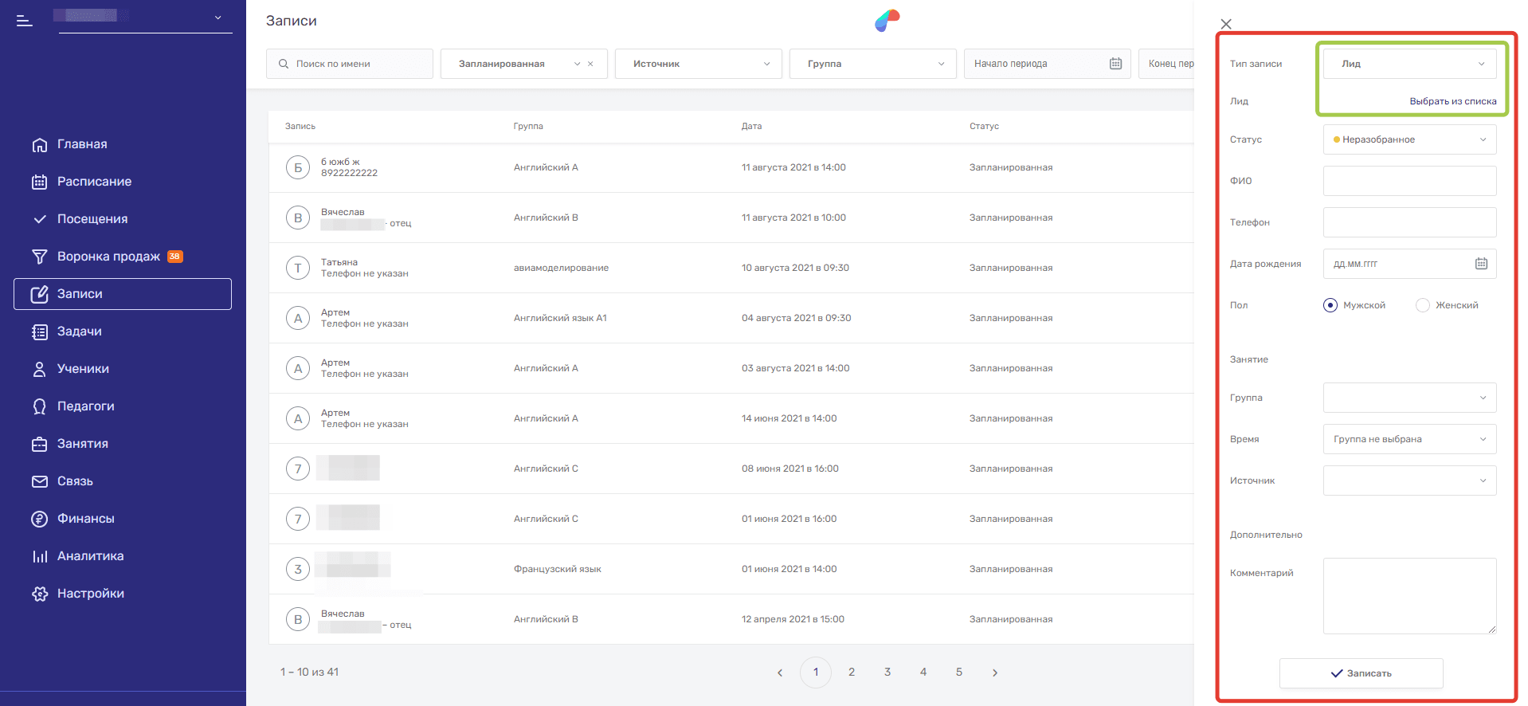Open Воронка продаж funnel section
This screenshot has height=706, width=1528.
pos(108,257)
